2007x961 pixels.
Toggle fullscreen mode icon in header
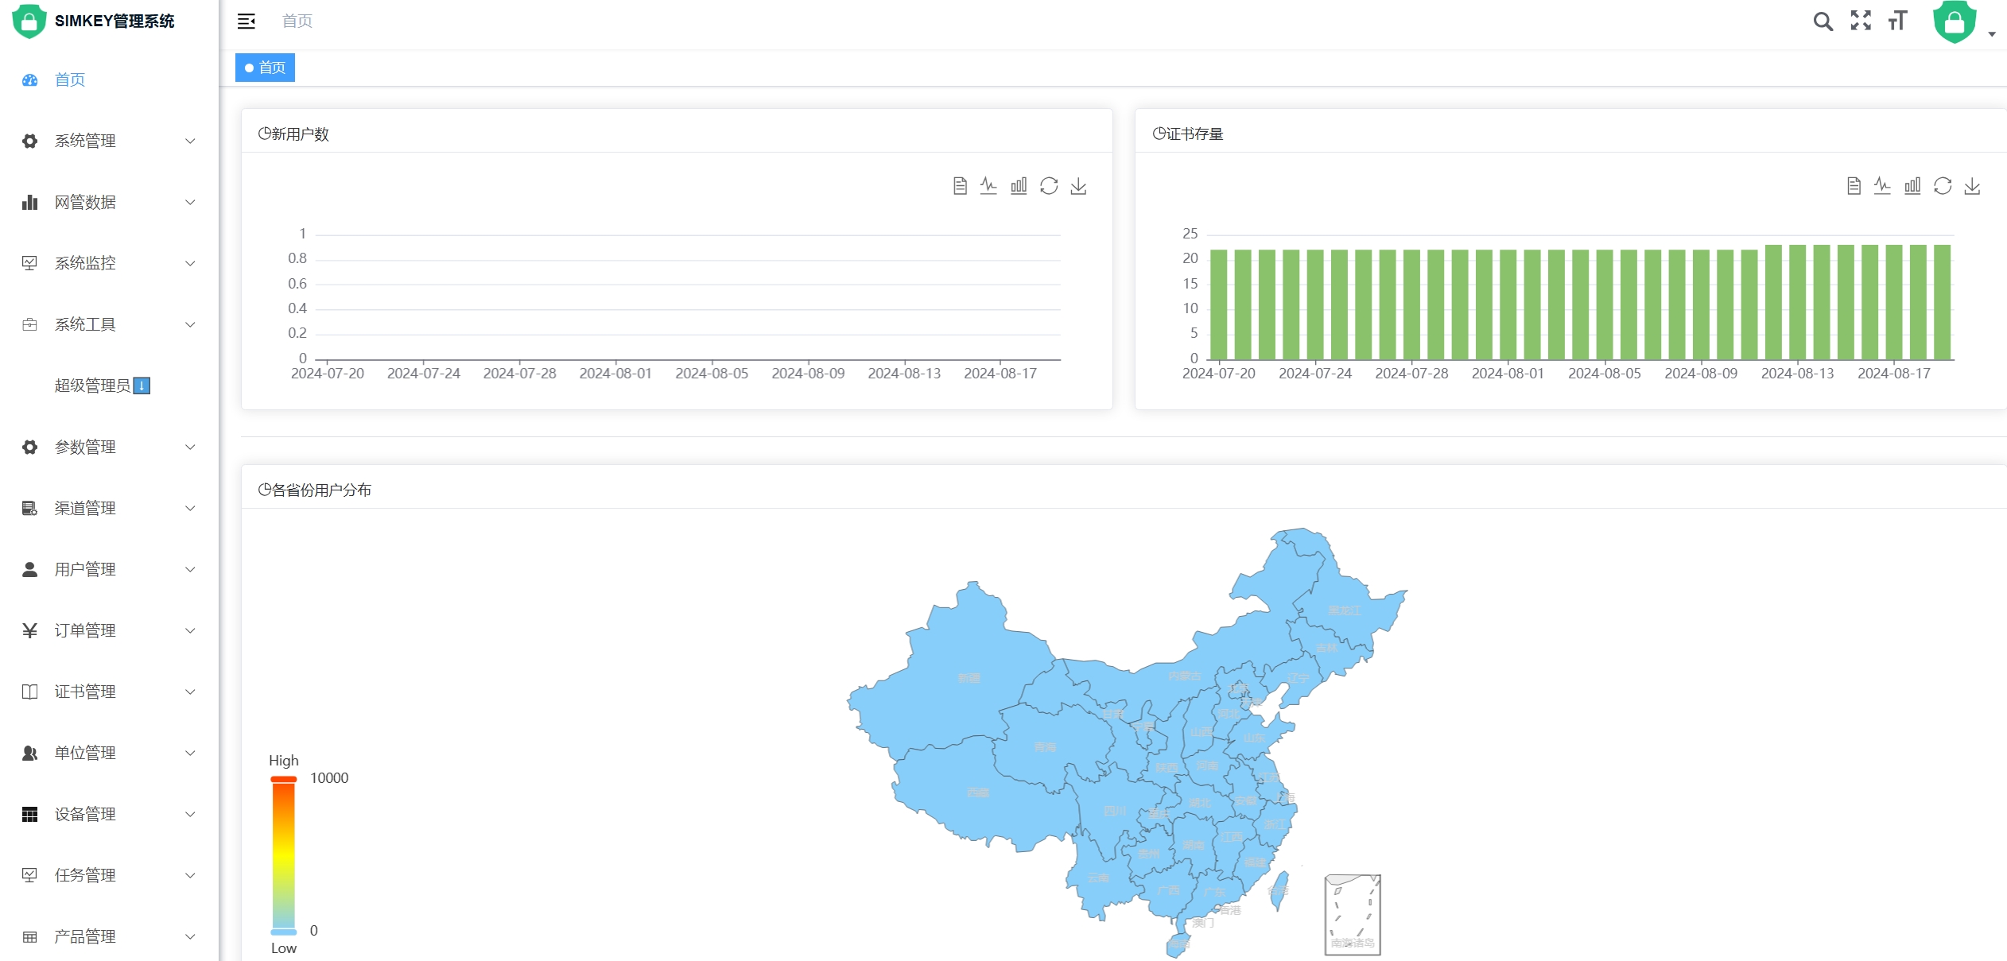click(x=1861, y=21)
